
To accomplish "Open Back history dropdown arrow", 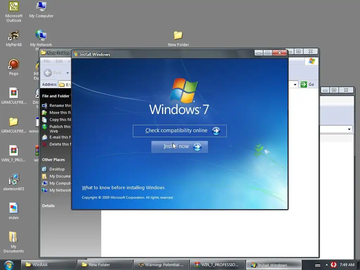I will [67, 73].
